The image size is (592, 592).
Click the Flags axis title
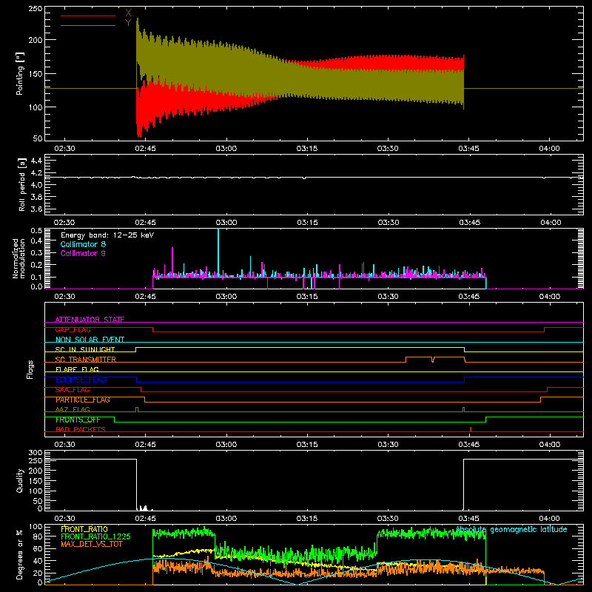pyautogui.click(x=30, y=369)
